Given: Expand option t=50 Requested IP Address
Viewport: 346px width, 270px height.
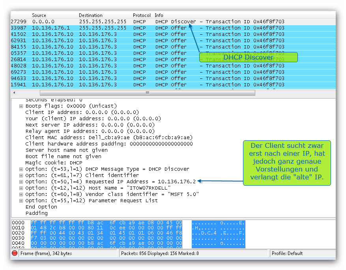Looking at the screenshot, I should (21, 182).
